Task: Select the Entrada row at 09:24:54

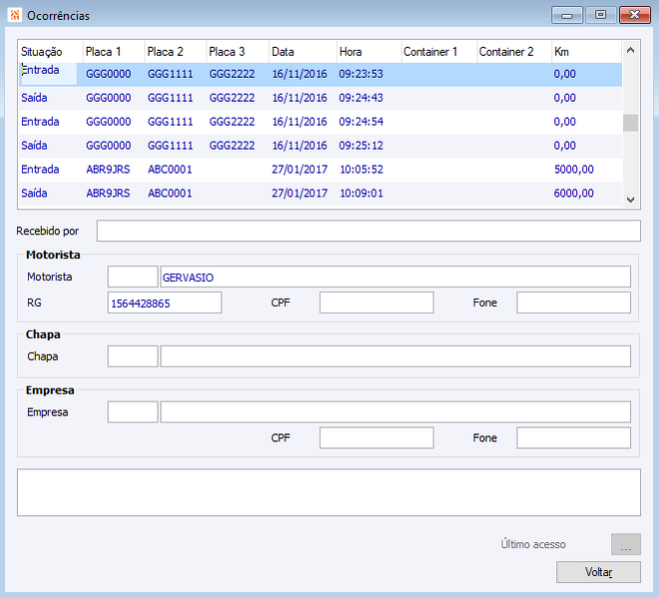Action: [x=321, y=122]
